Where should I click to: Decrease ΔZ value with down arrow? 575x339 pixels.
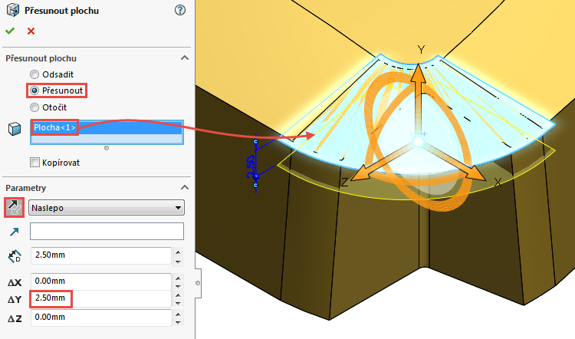pyautogui.click(x=178, y=322)
